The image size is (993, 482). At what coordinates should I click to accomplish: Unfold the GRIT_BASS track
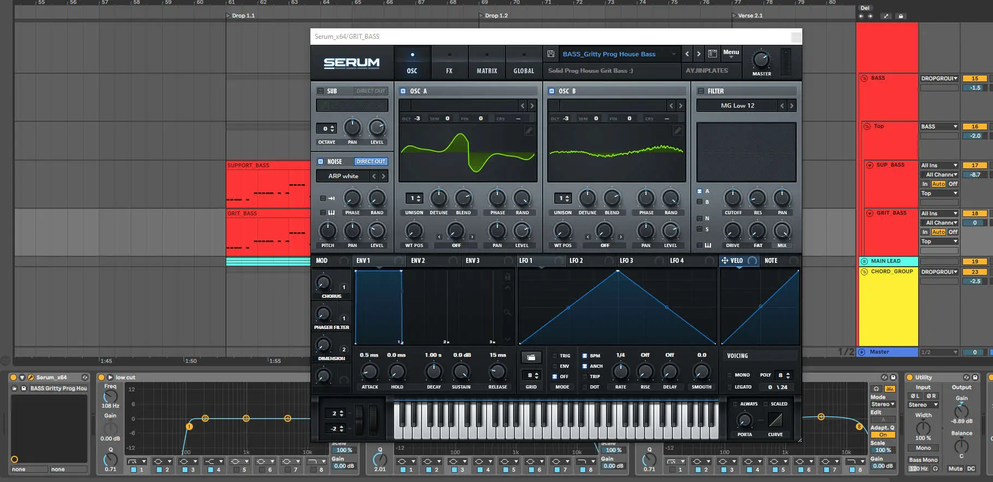(x=869, y=213)
